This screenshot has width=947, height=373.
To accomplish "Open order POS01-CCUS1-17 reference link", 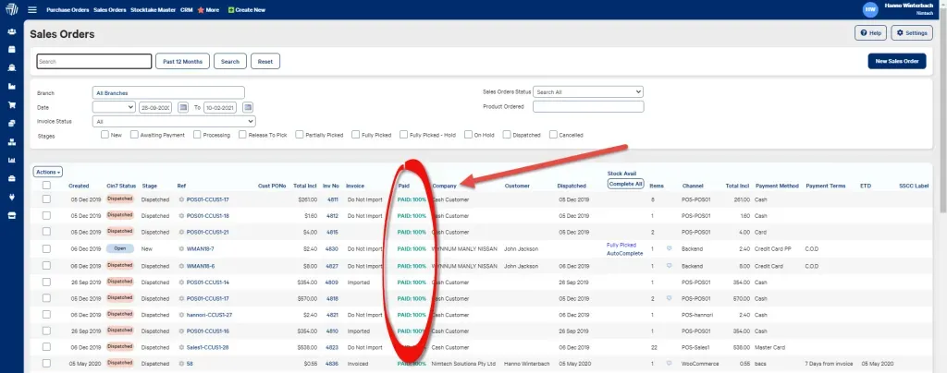I will tap(207, 199).
